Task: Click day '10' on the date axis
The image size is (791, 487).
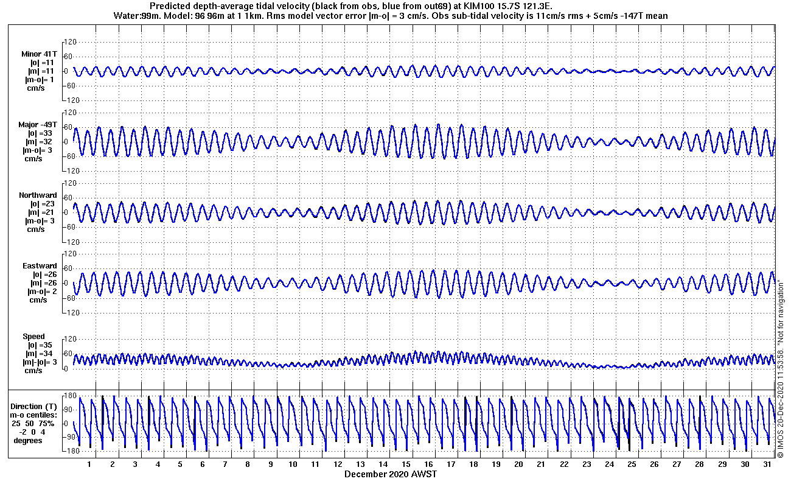Action: pos(293,464)
